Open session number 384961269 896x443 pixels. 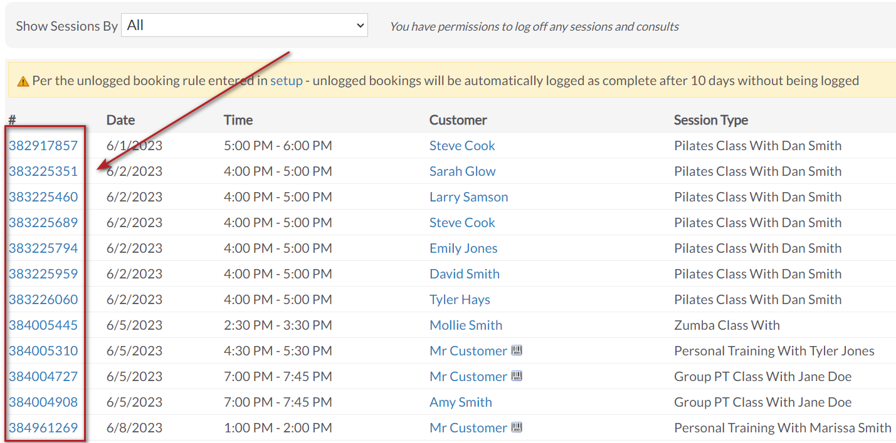(x=43, y=428)
